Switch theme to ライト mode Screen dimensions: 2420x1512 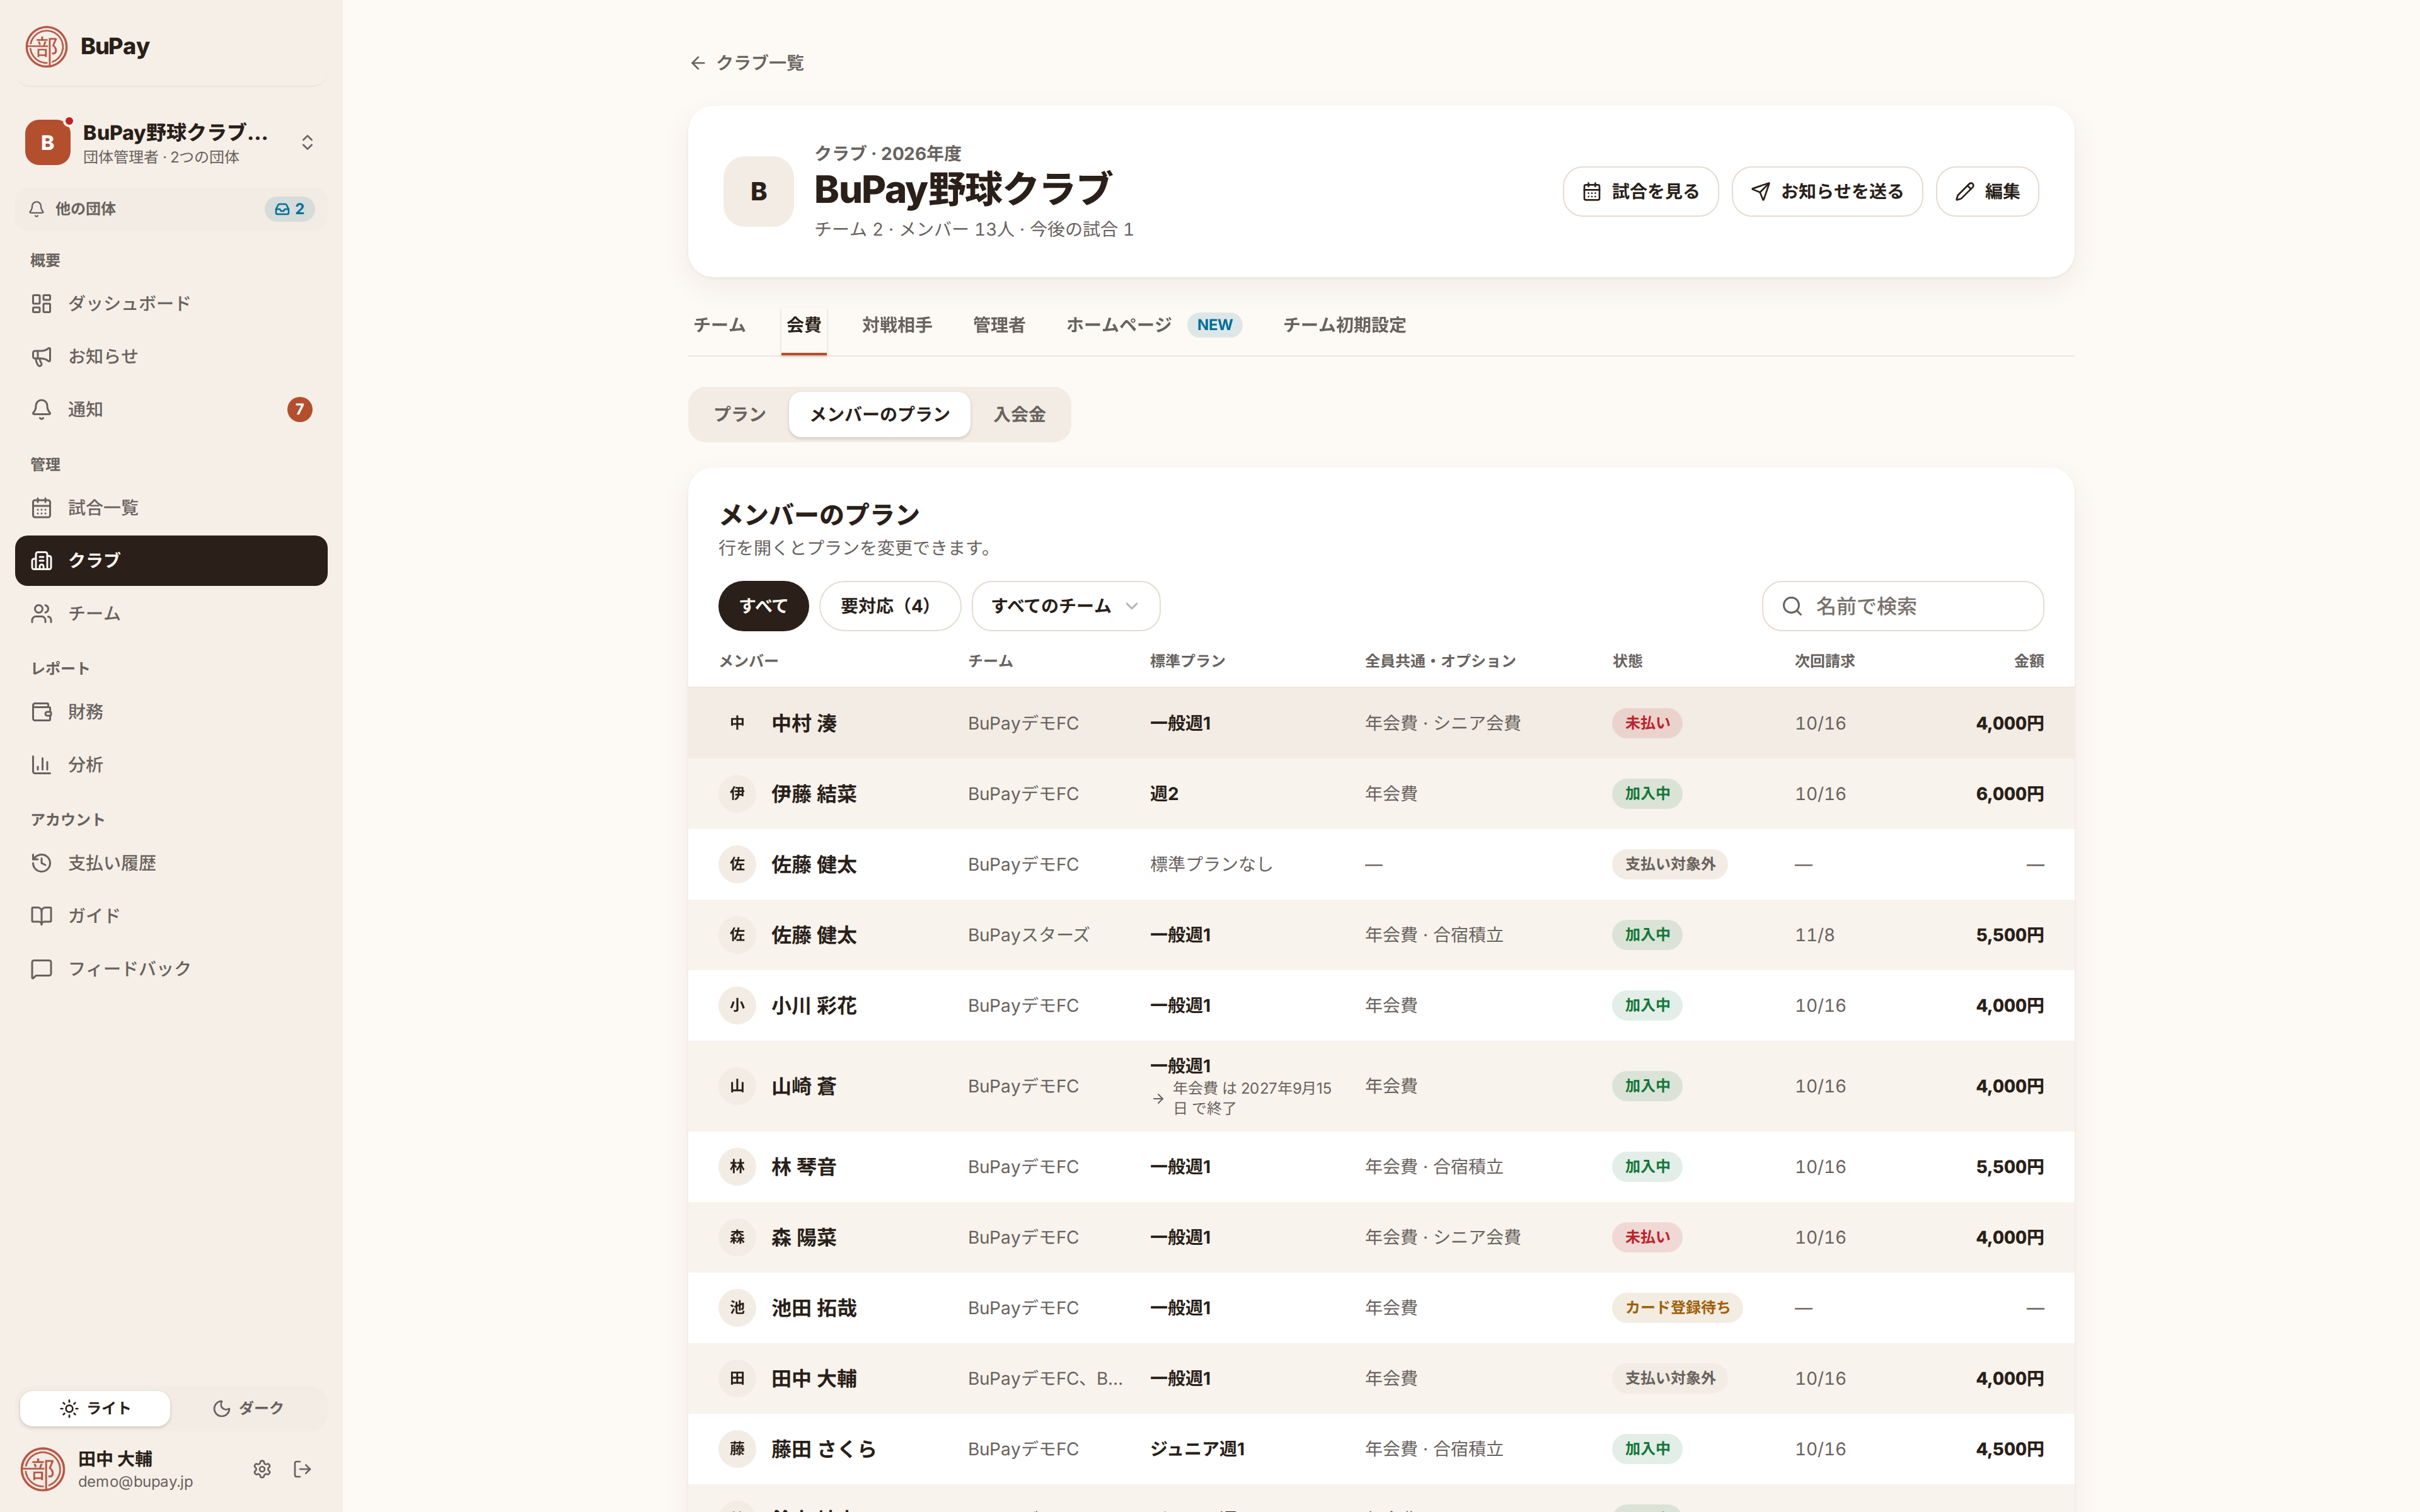pyautogui.click(x=95, y=1407)
